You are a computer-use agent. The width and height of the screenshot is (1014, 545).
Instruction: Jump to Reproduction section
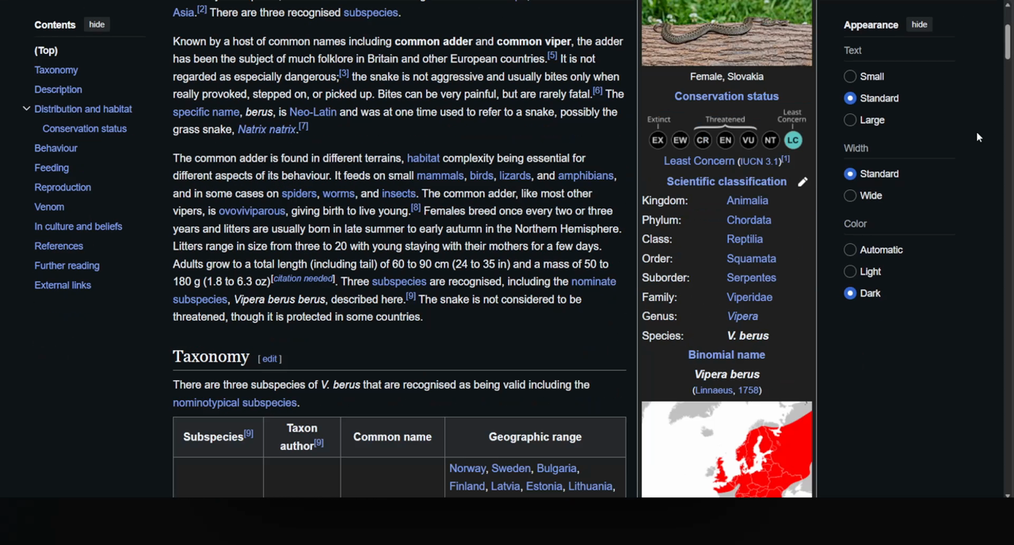[63, 187]
